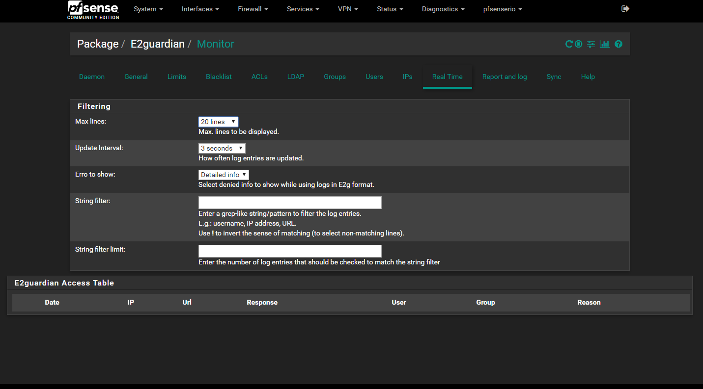
Task: Open the Diagnostics menu
Action: [x=443, y=9]
